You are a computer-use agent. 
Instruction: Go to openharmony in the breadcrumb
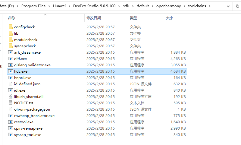coord(168,6)
